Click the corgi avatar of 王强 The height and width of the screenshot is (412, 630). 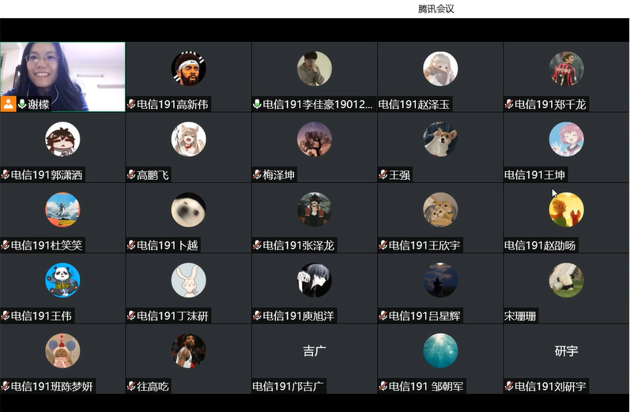(x=440, y=139)
